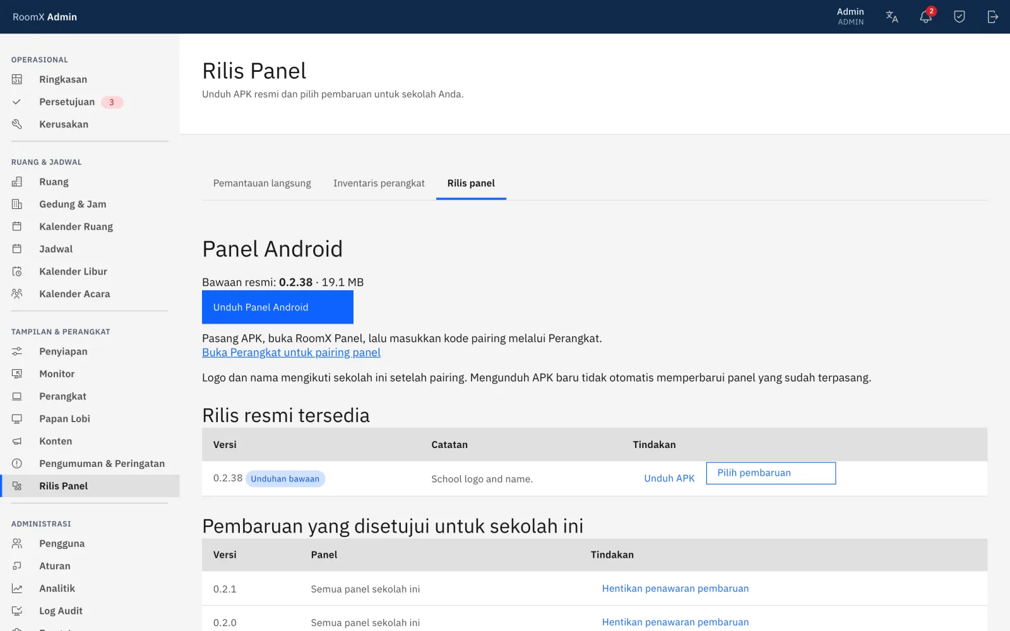Screen dimensions: 1010x631
Task: Click the Unduhan bawaan tag
Action: (x=285, y=479)
